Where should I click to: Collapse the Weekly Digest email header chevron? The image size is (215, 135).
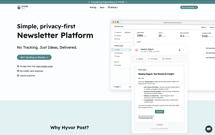(x=183, y=50)
